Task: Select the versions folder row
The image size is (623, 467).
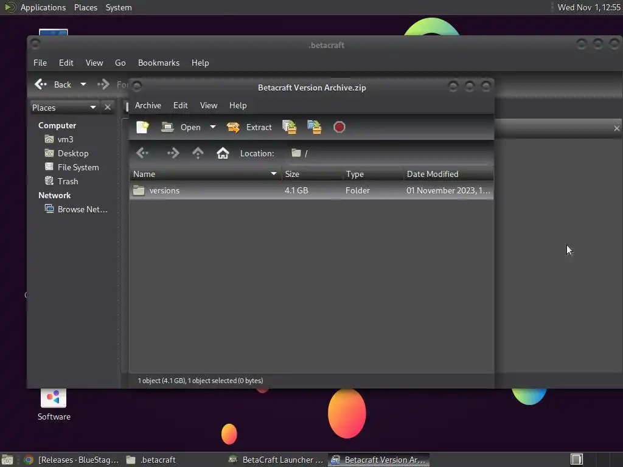Action: (311, 190)
